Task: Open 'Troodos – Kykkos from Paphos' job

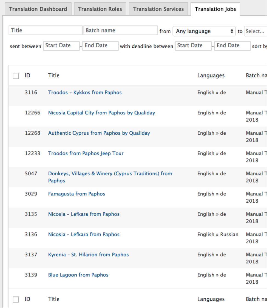Action: (85, 93)
